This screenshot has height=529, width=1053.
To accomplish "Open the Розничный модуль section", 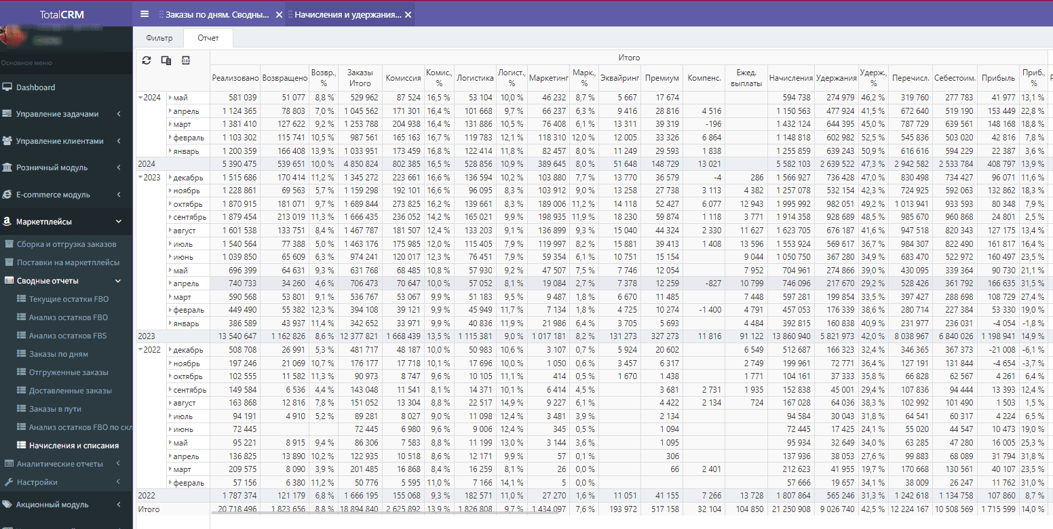I will (53, 167).
